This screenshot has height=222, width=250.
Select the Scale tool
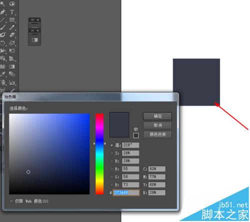[12, 43]
